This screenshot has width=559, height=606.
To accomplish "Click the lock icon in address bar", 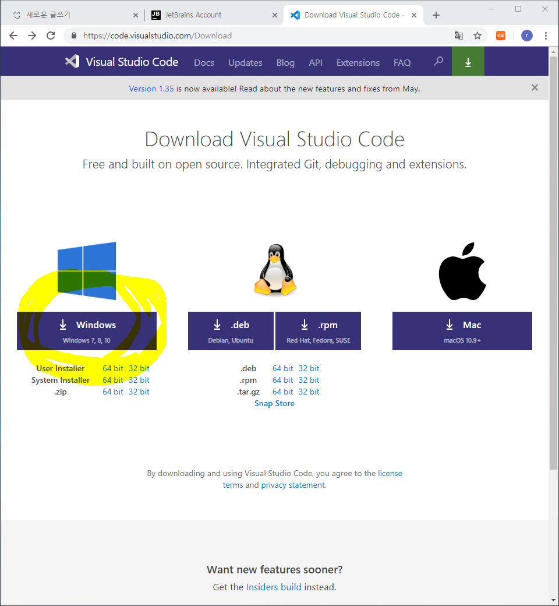I will pos(74,36).
